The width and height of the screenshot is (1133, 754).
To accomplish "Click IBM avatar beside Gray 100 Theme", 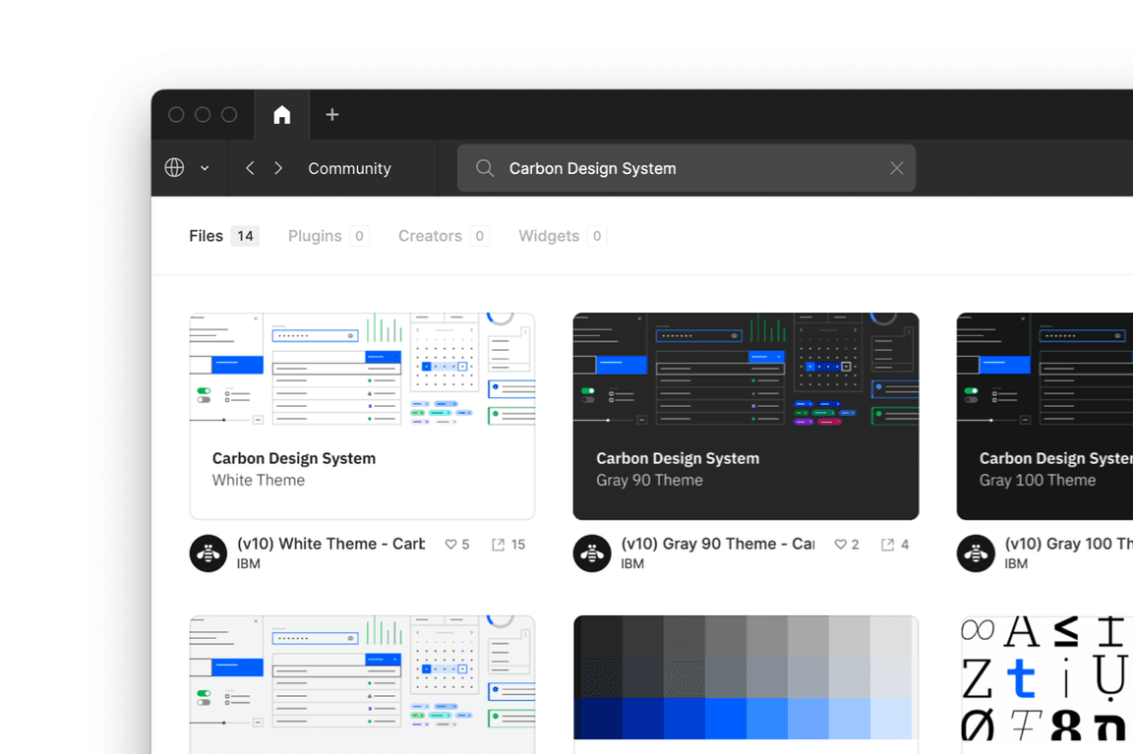I will point(976,553).
